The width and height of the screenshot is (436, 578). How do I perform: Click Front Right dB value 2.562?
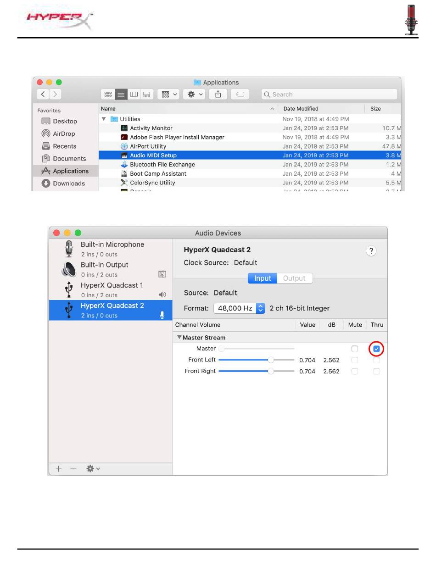click(x=331, y=372)
